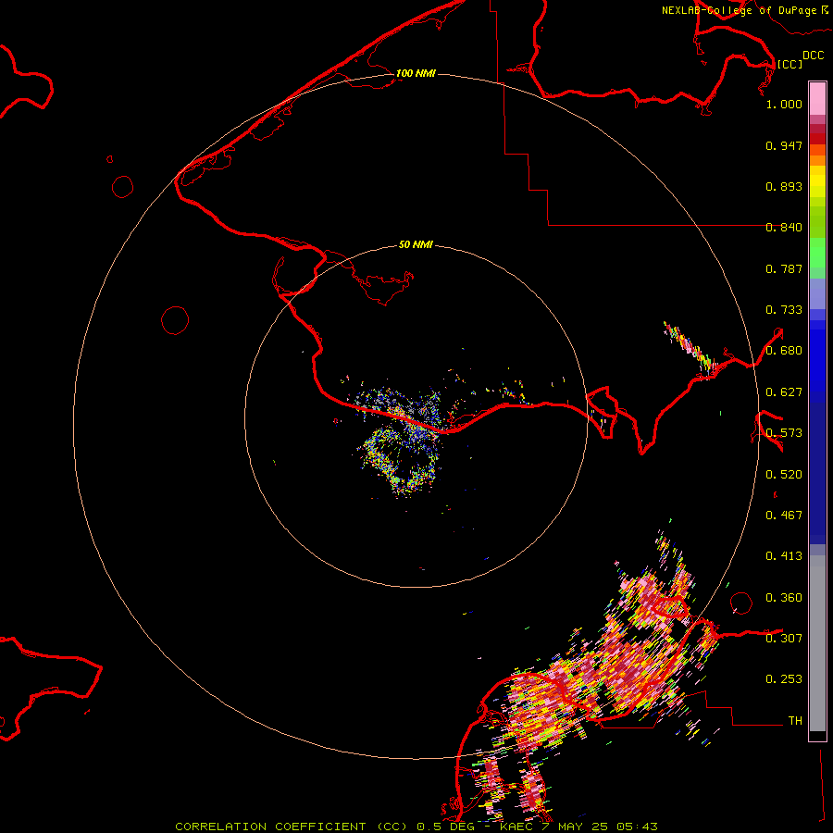The height and width of the screenshot is (833, 833).
Task: Click the Correlation Coefficient KAEC caption text
Action: (416, 827)
